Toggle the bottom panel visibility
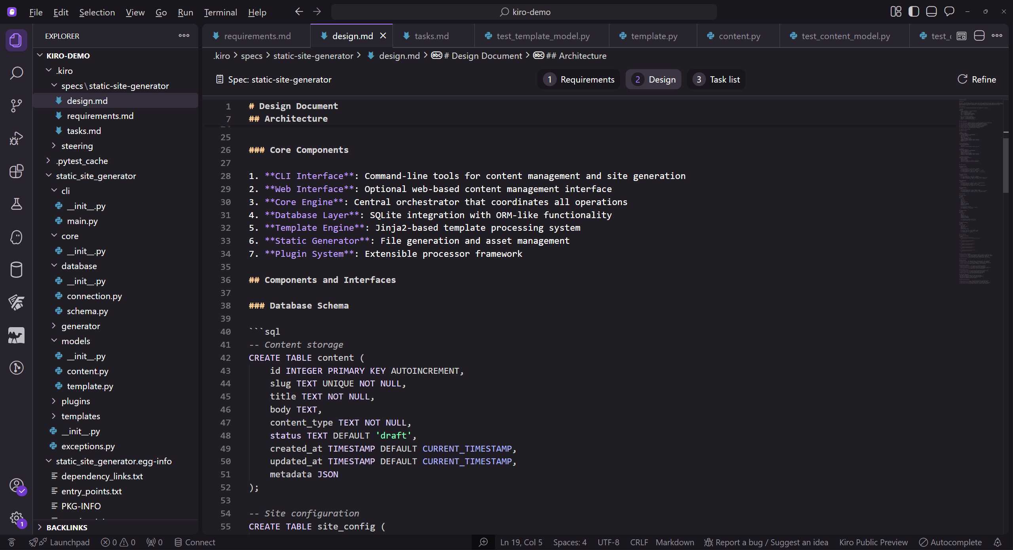Screen dimensions: 1013x550 pyautogui.click(x=931, y=11)
